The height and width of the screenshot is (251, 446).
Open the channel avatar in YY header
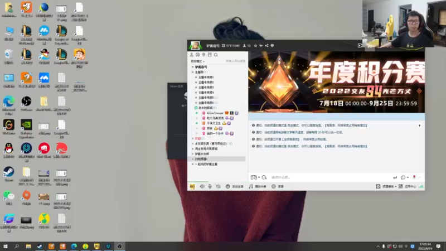point(195,46)
